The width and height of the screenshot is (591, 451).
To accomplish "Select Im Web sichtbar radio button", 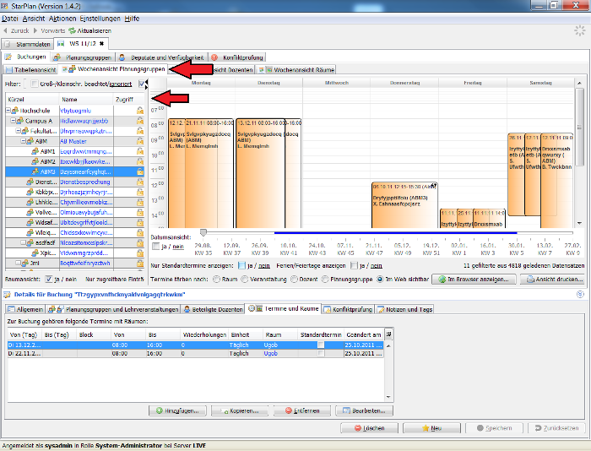I will coord(380,279).
